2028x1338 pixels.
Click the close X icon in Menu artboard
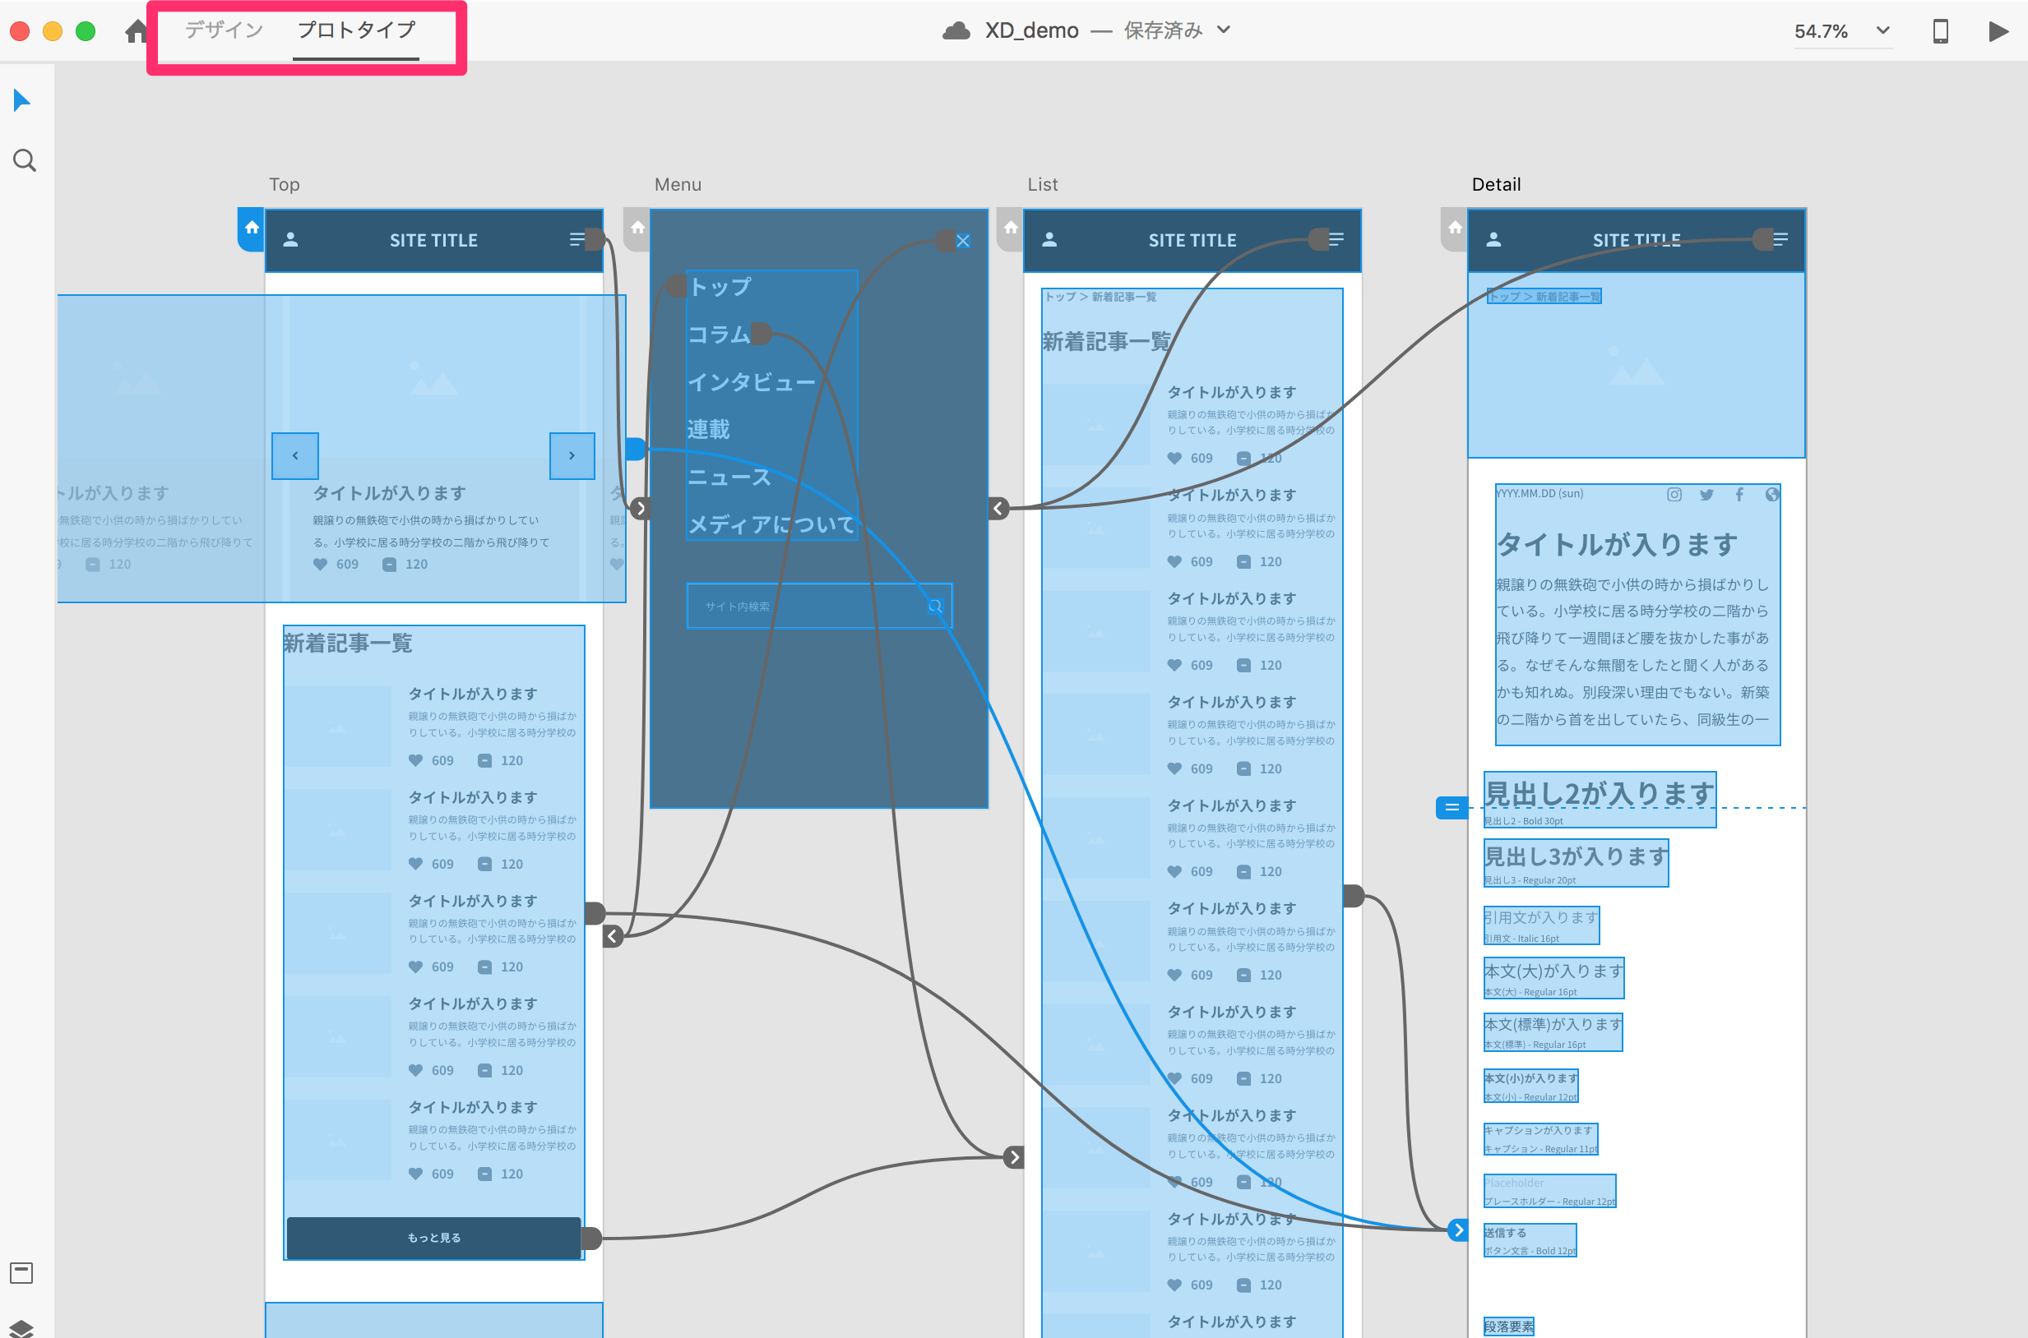pyautogui.click(x=963, y=241)
